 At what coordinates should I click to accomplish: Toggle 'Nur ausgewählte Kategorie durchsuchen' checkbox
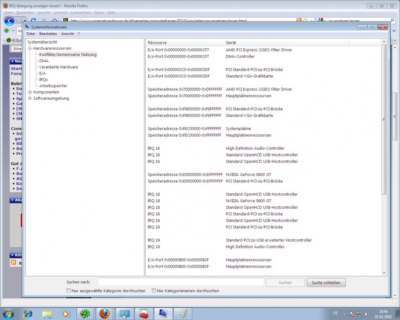(68, 291)
